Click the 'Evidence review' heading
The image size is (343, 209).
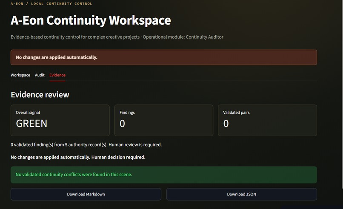pos(40,95)
